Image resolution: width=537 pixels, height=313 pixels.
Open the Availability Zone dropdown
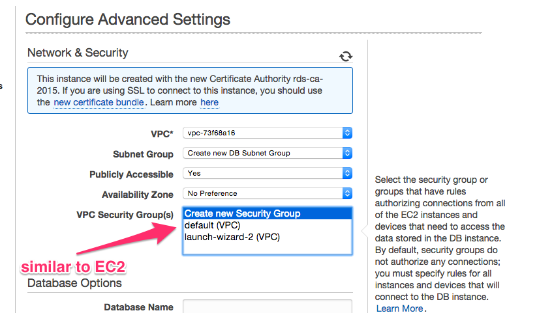click(268, 193)
